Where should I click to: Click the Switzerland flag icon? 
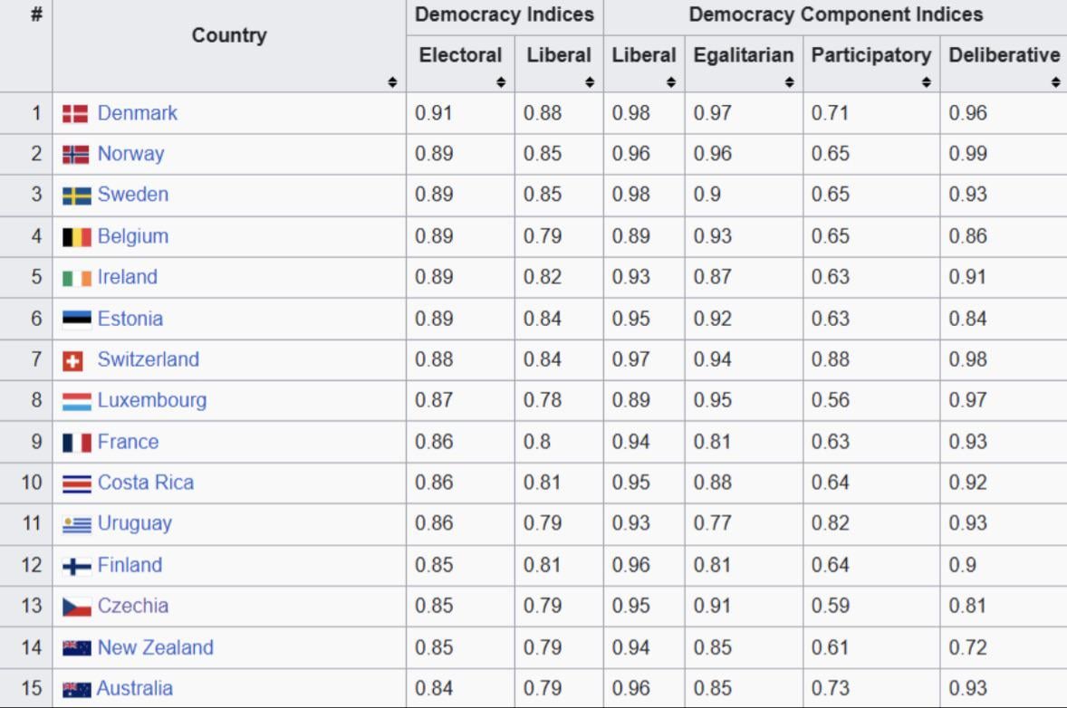72,360
